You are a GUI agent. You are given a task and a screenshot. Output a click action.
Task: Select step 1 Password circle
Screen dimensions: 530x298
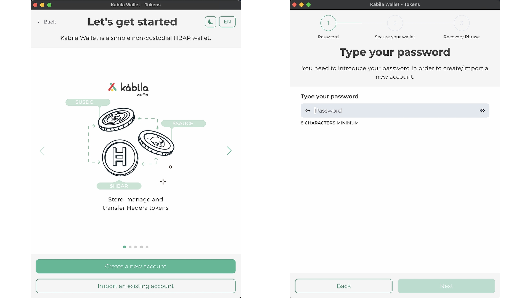tap(328, 23)
